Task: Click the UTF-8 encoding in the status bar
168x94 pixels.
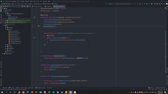Action: click(156, 90)
